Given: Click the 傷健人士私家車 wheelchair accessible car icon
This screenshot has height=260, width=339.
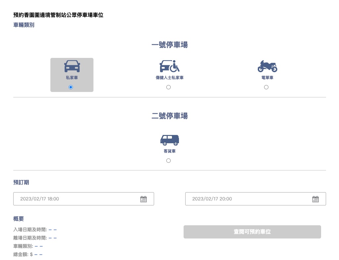Looking at the screenshot, I should [169, 66].
